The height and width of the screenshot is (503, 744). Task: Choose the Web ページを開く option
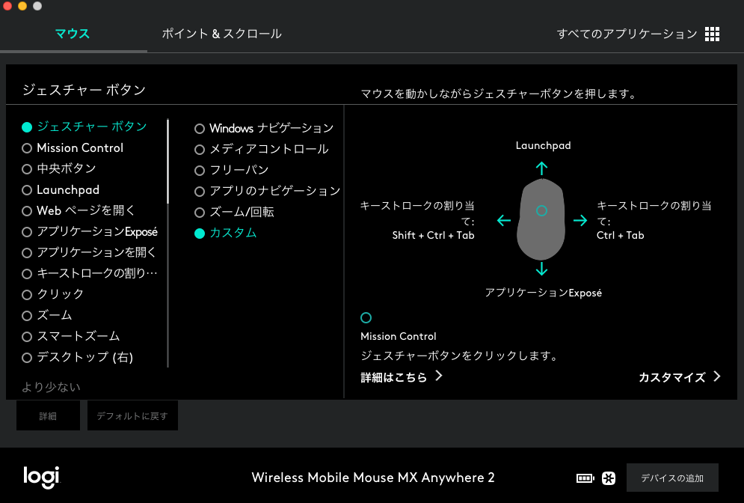pyautogui.click(x=79, y=210)
